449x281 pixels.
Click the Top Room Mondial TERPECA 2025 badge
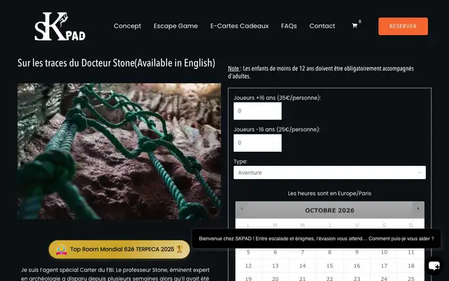(x=119, y=249)
